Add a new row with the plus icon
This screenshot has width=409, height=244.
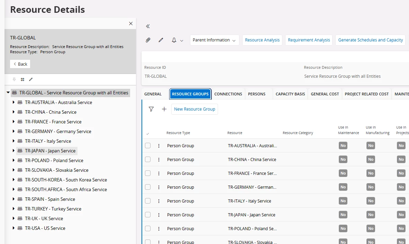164,109
